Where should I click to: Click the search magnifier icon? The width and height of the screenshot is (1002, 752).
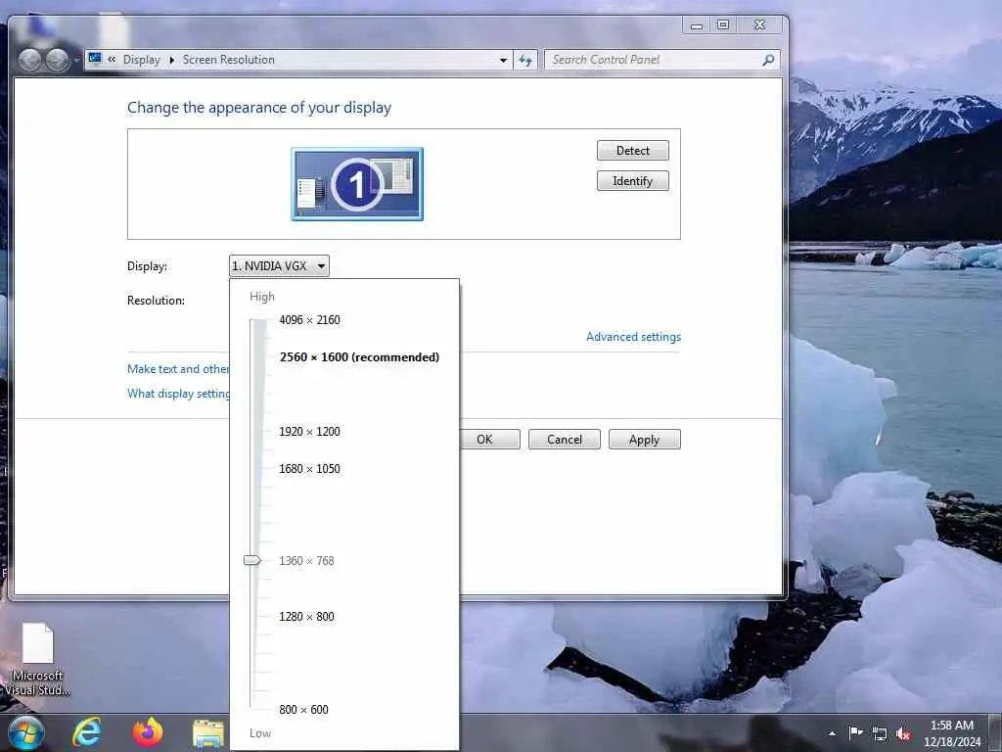[x=769, y=60]
